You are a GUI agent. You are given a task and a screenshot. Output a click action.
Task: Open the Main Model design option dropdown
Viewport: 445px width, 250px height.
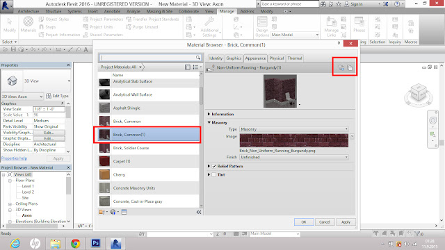point(295,35)
